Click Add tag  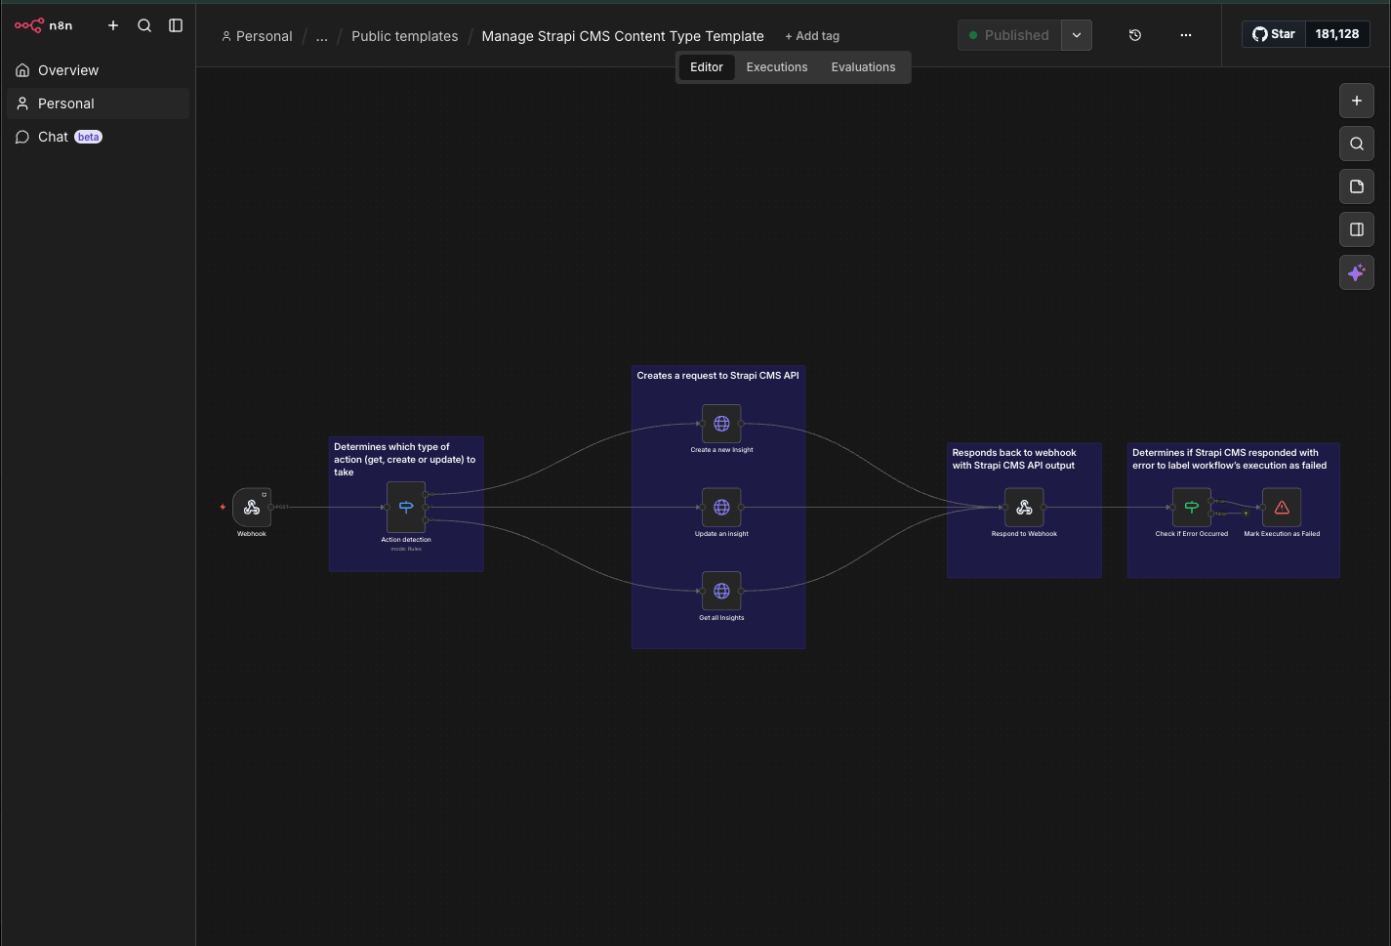[812, 36]
